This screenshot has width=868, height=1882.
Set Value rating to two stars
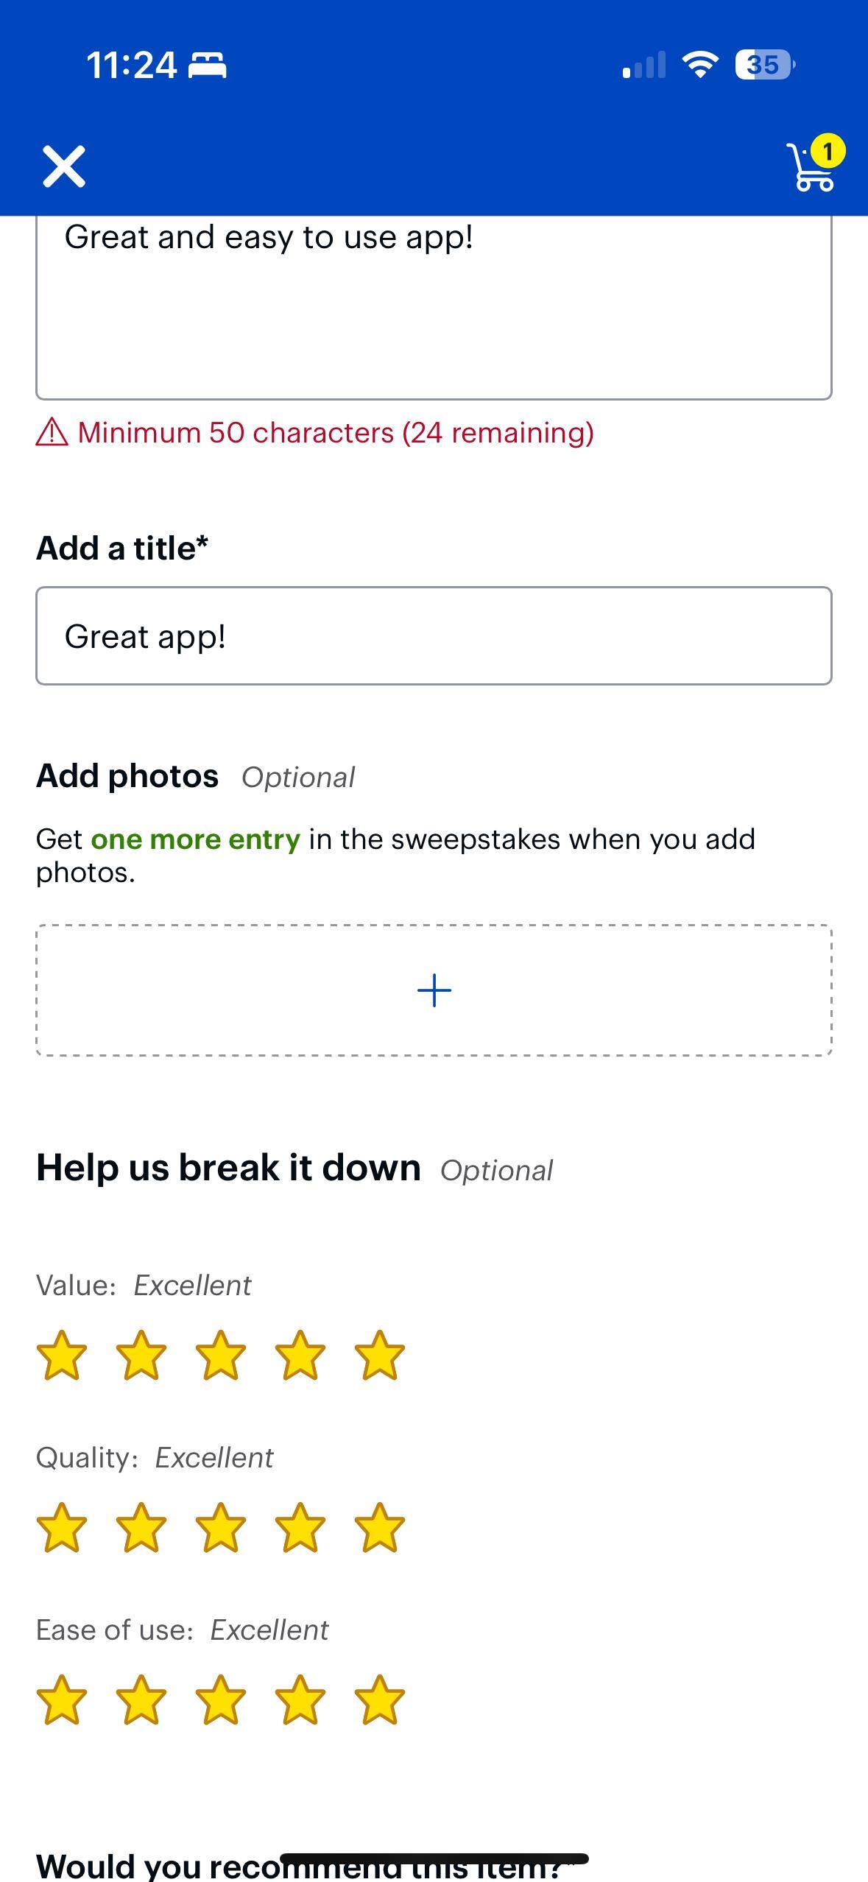tap(141, 1355)
